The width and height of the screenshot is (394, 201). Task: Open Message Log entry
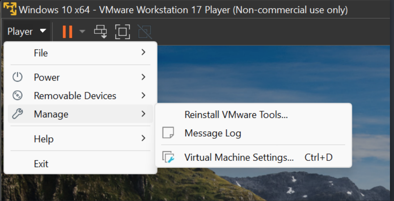(x=213, y=133)
